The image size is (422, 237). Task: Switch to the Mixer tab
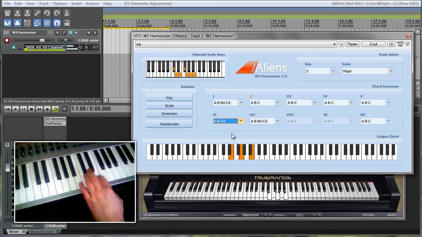click(x=14, y=232)
